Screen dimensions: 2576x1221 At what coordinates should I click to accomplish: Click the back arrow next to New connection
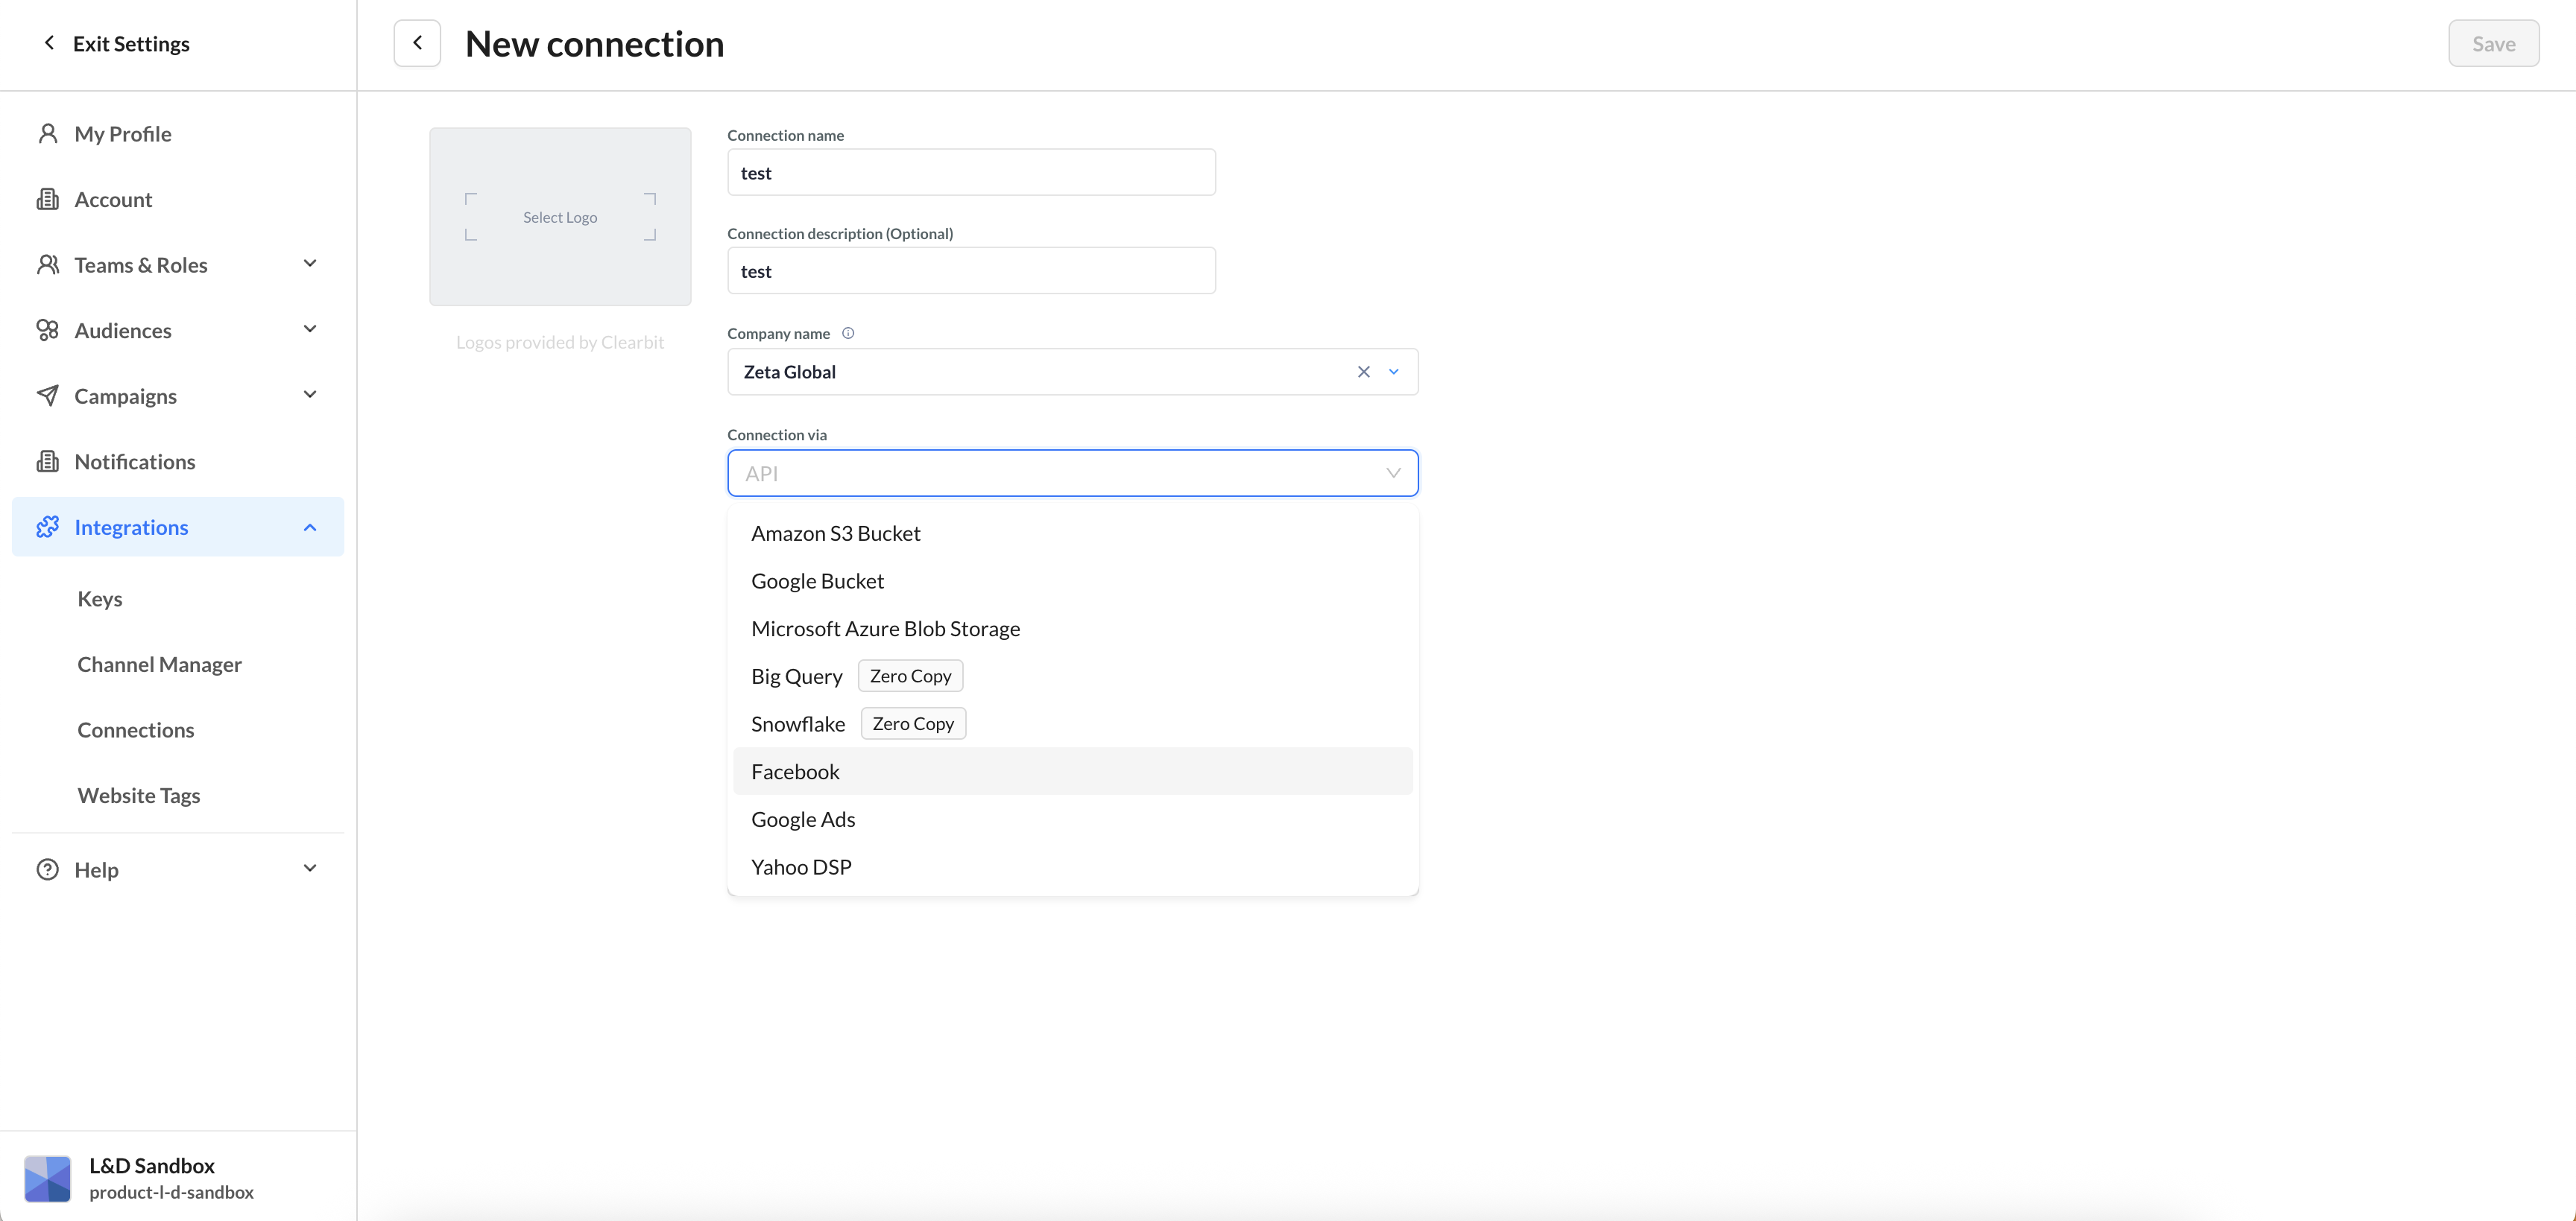coord(417,43)
